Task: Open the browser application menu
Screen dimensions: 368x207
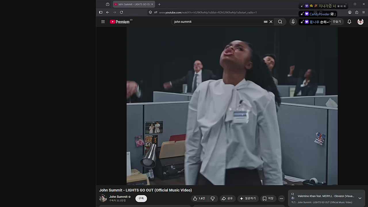Action: point(364,12)
